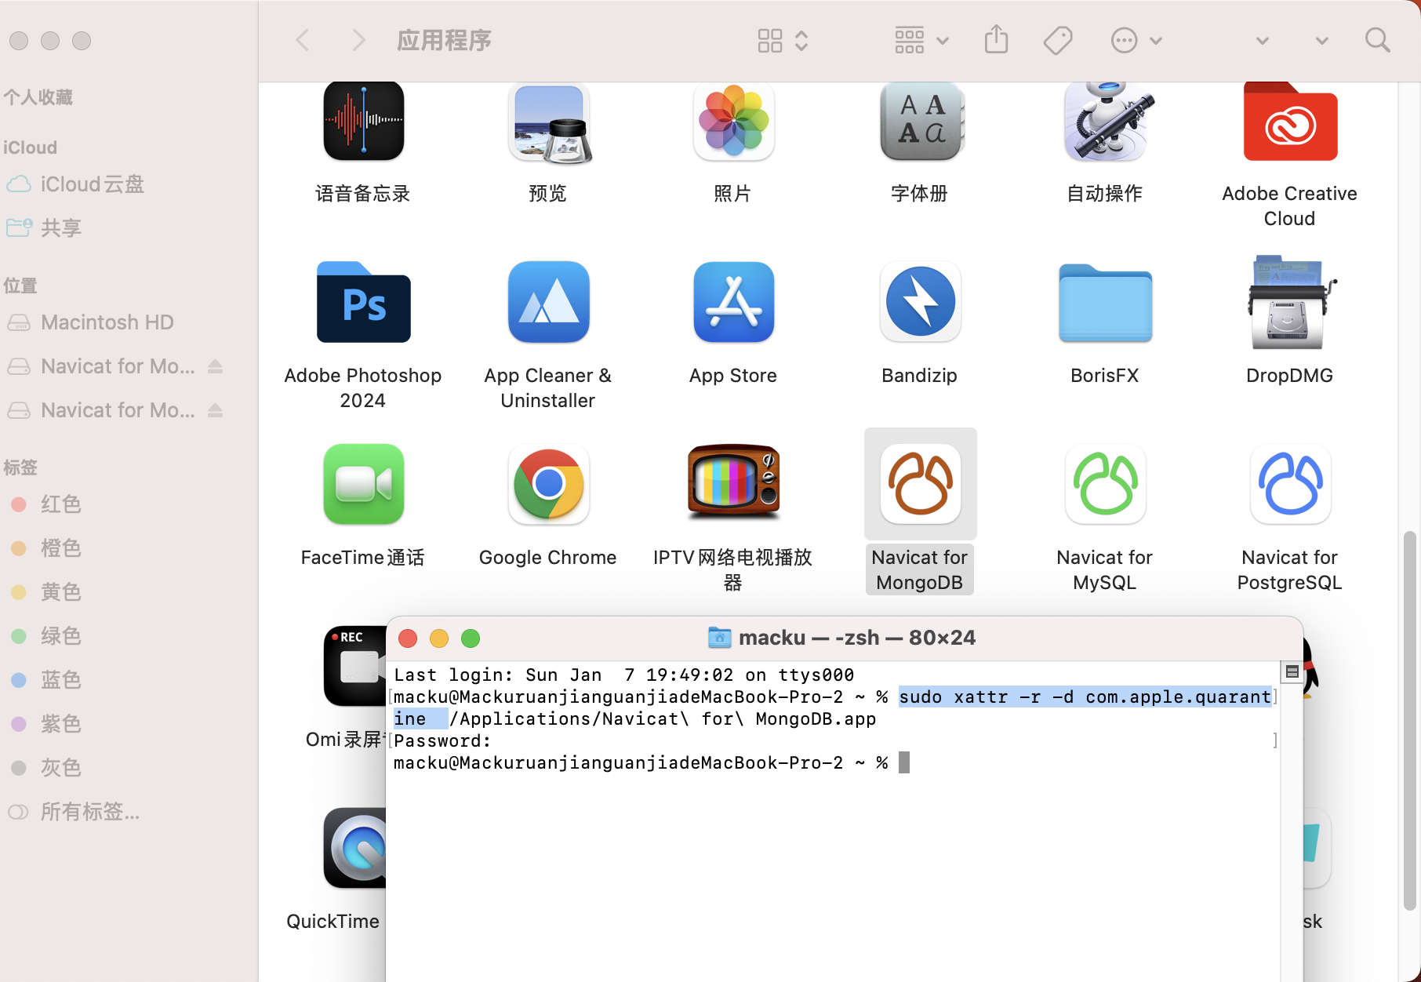1421x982 pixels.
Task: Launch App Cleaner & Uninstaller
Action: point(548,302)
